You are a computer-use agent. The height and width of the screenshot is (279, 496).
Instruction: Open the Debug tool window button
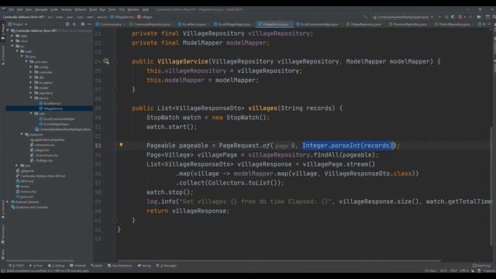click(57, 265)
